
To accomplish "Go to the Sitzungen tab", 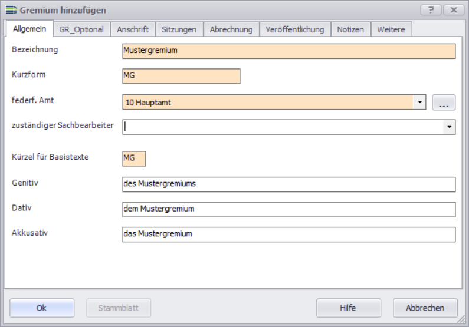I will (x=179, y=29).
